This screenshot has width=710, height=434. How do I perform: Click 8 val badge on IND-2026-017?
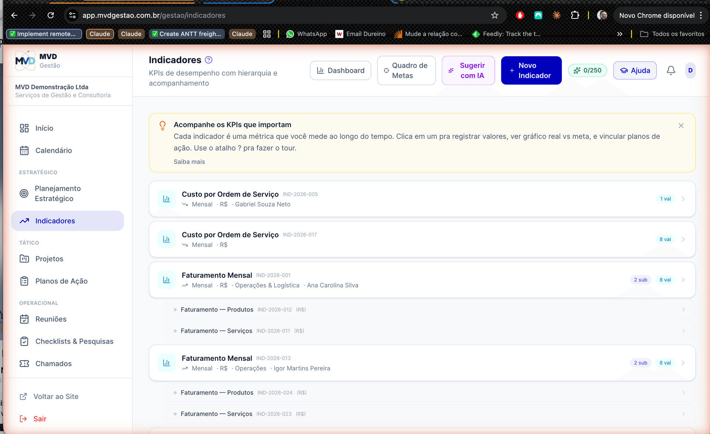click(665, 239)
